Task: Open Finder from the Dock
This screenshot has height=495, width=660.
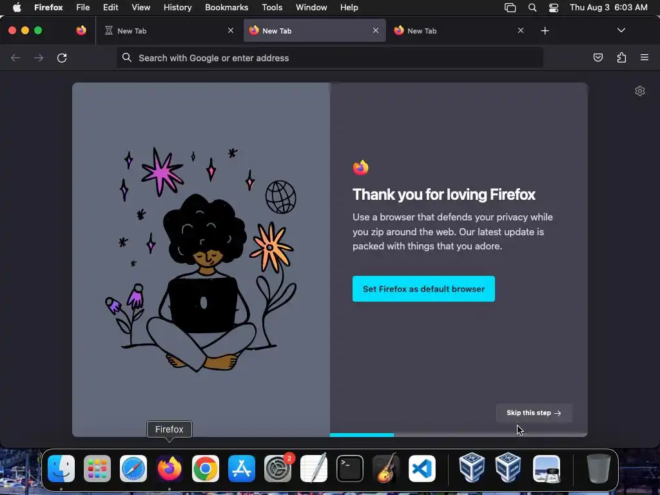Action: pyautogui.click(x=61, y=469)
